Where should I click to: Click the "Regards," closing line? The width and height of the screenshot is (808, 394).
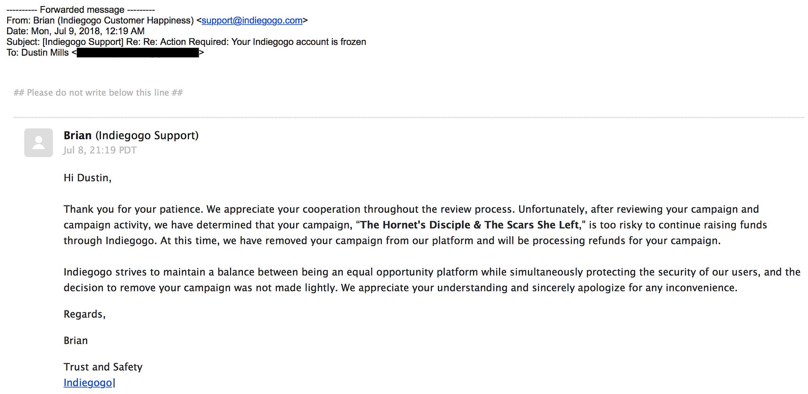pos(84,314)
